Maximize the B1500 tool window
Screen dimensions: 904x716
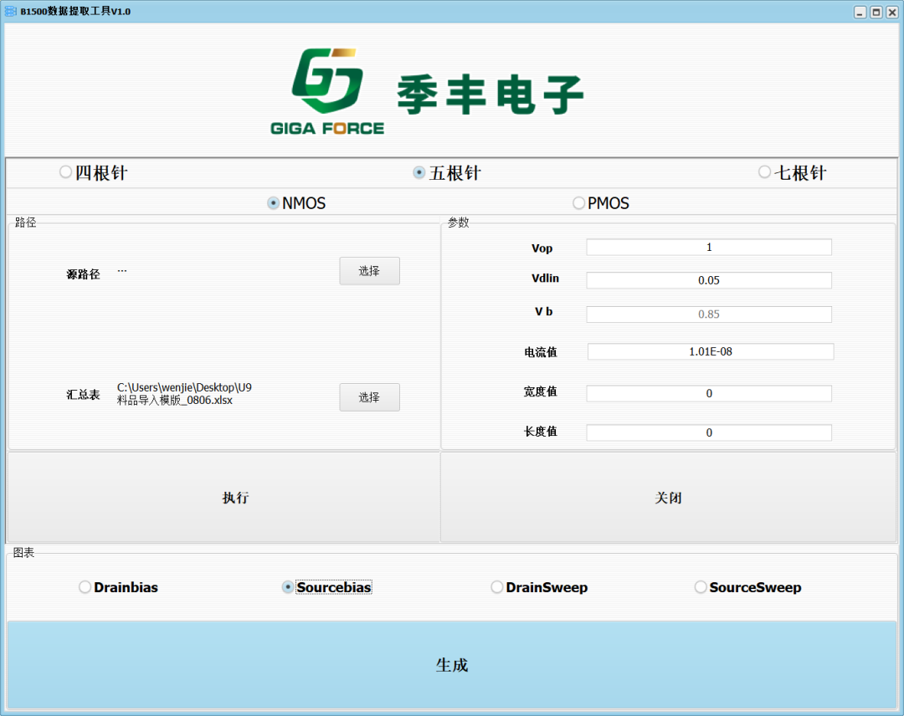(x=876, y=12)
